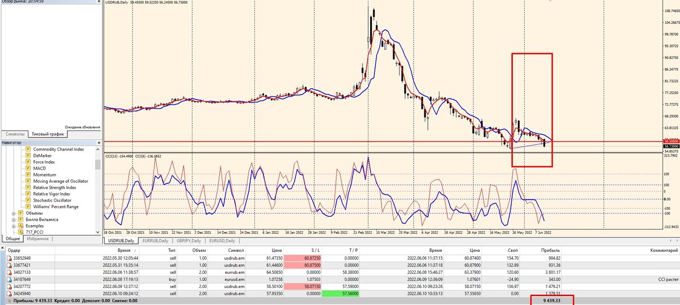Click the 717_PCCI indicator icon
This screenshot has width=680, height=305.
tap(21, 232)
